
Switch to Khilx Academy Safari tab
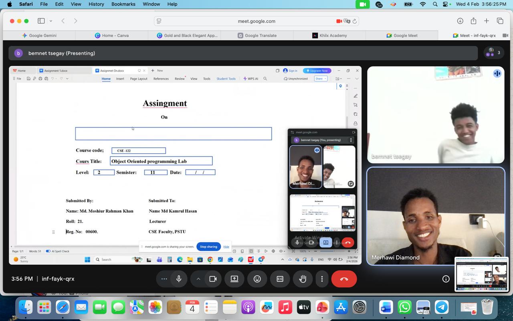pyautogui.click(x=329, y=35)
